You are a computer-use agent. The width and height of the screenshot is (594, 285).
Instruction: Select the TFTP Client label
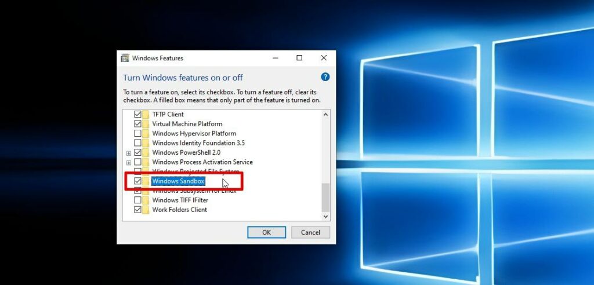pos(168,114)
